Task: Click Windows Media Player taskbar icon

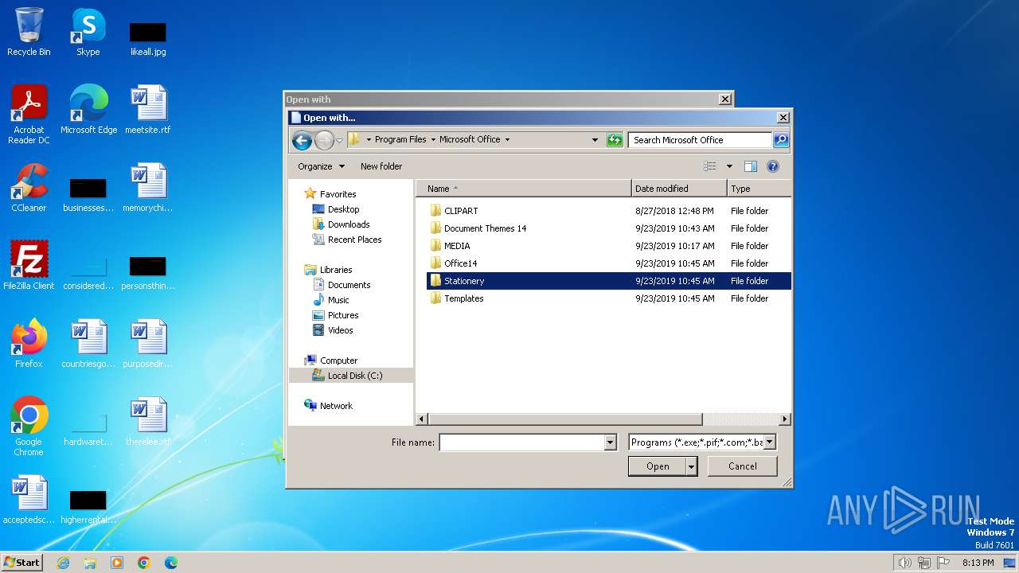Action: tap(117, 563)
